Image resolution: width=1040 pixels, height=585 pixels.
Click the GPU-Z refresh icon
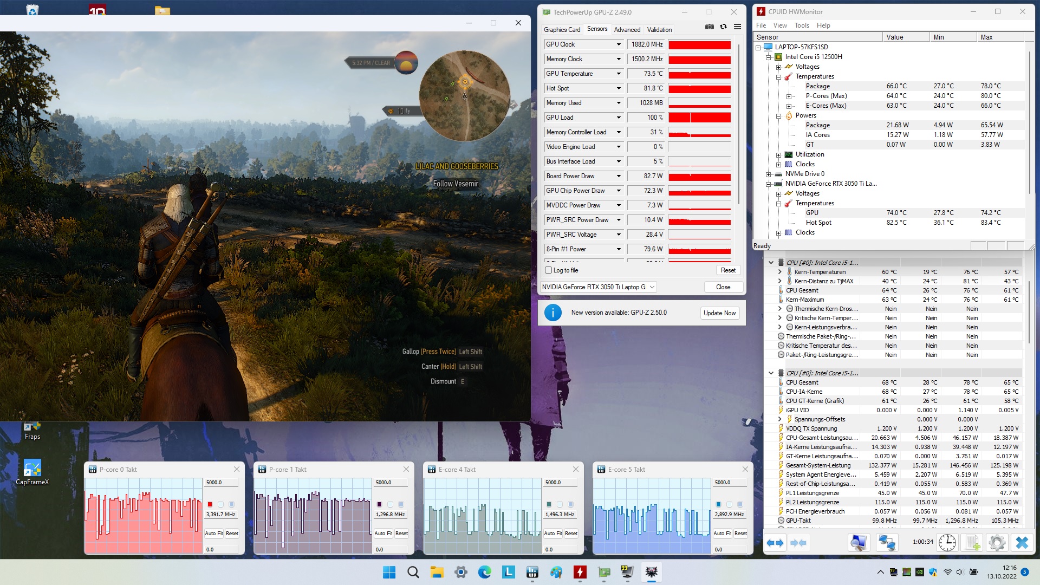tap(723, 27)
